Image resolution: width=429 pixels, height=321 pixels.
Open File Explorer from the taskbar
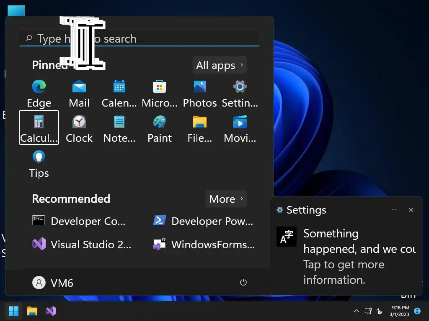pos(32,311)
